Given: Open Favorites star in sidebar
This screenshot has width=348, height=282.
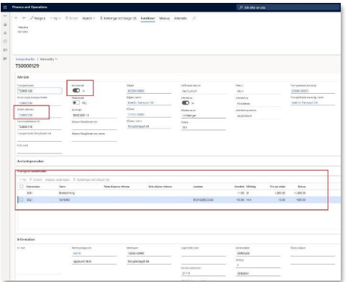Looking at the screenshot, I should [5, 33].
